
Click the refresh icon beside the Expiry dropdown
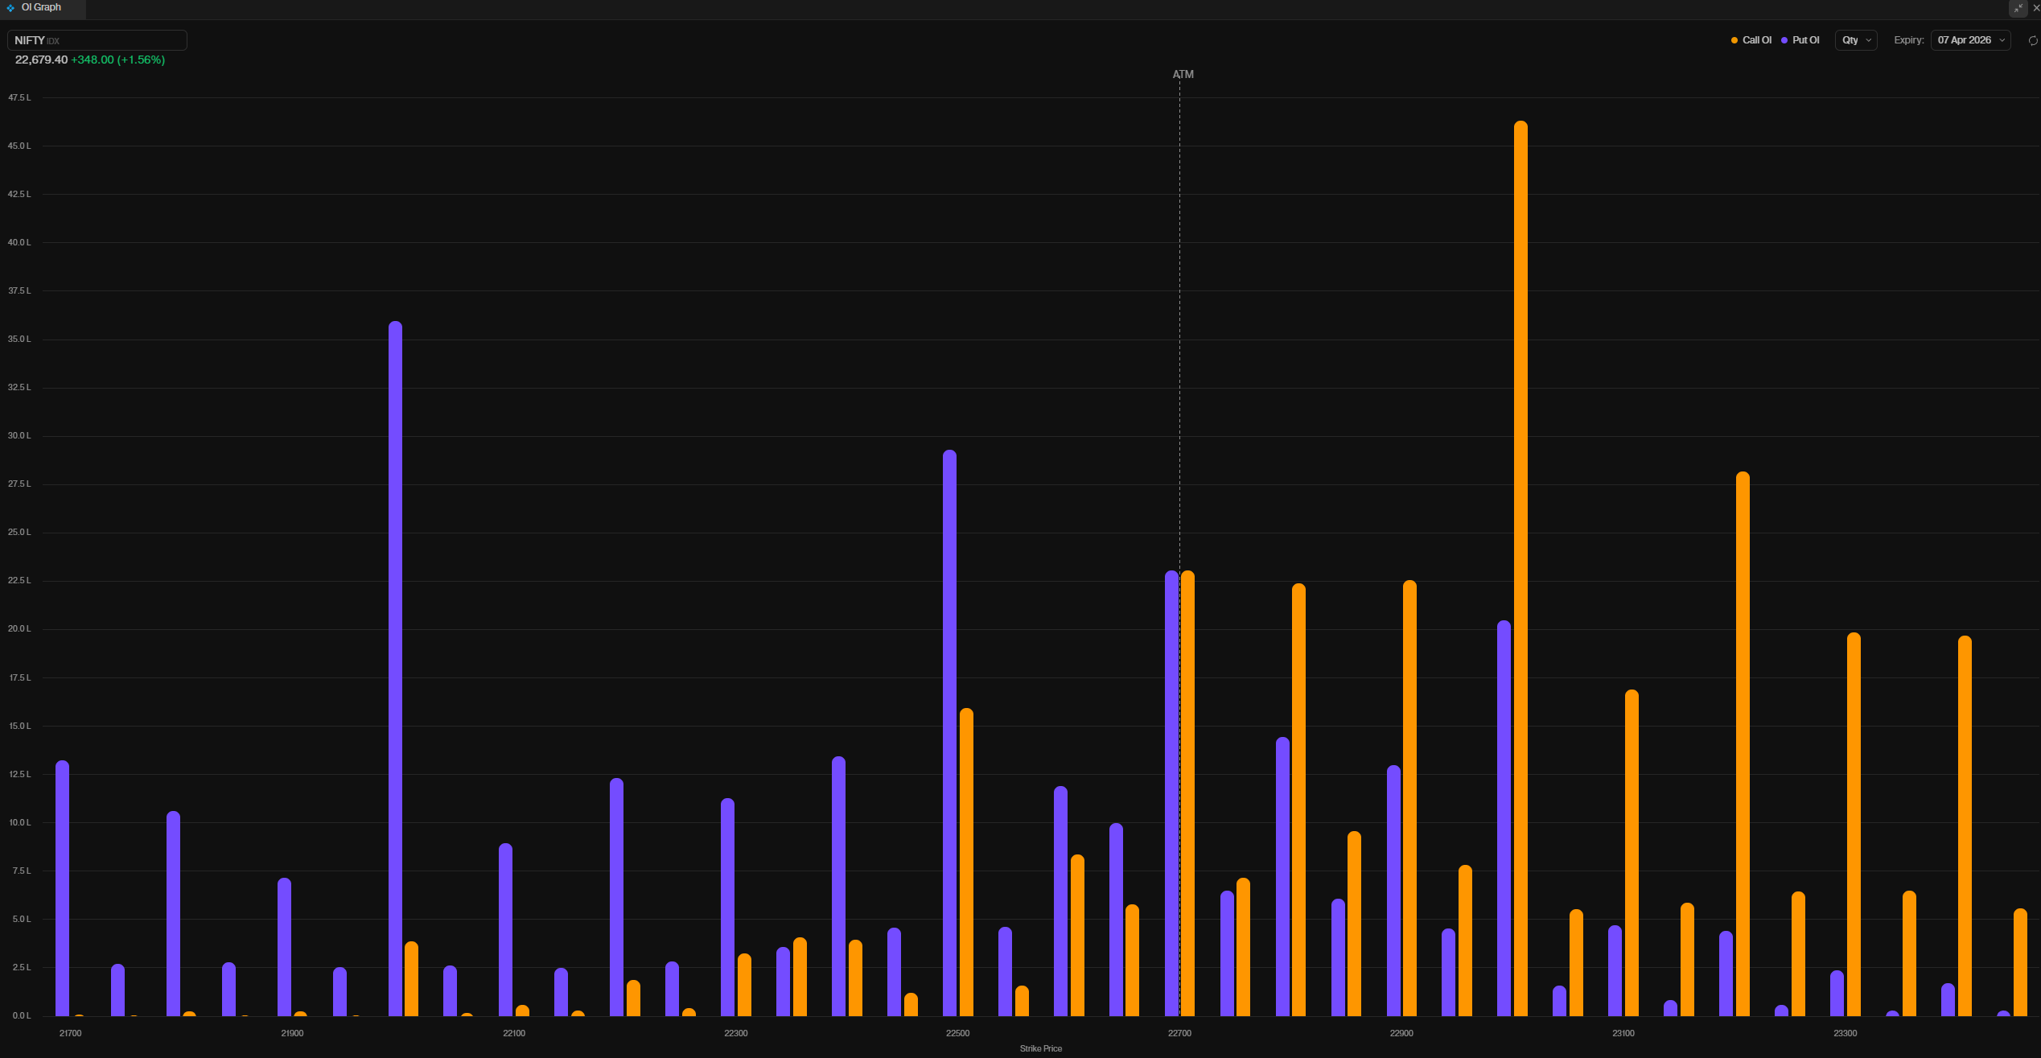2033,40
